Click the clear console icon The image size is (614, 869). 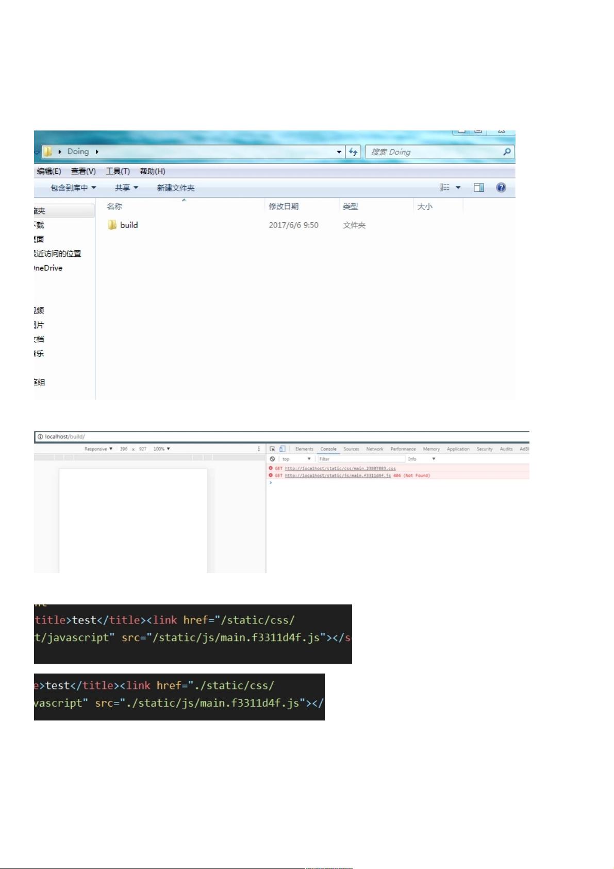[x=272, y=458]
